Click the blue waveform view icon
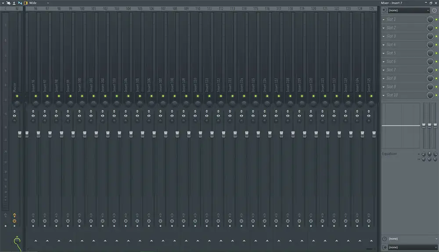Screen dimensions: 439x252 pos(20,3)
